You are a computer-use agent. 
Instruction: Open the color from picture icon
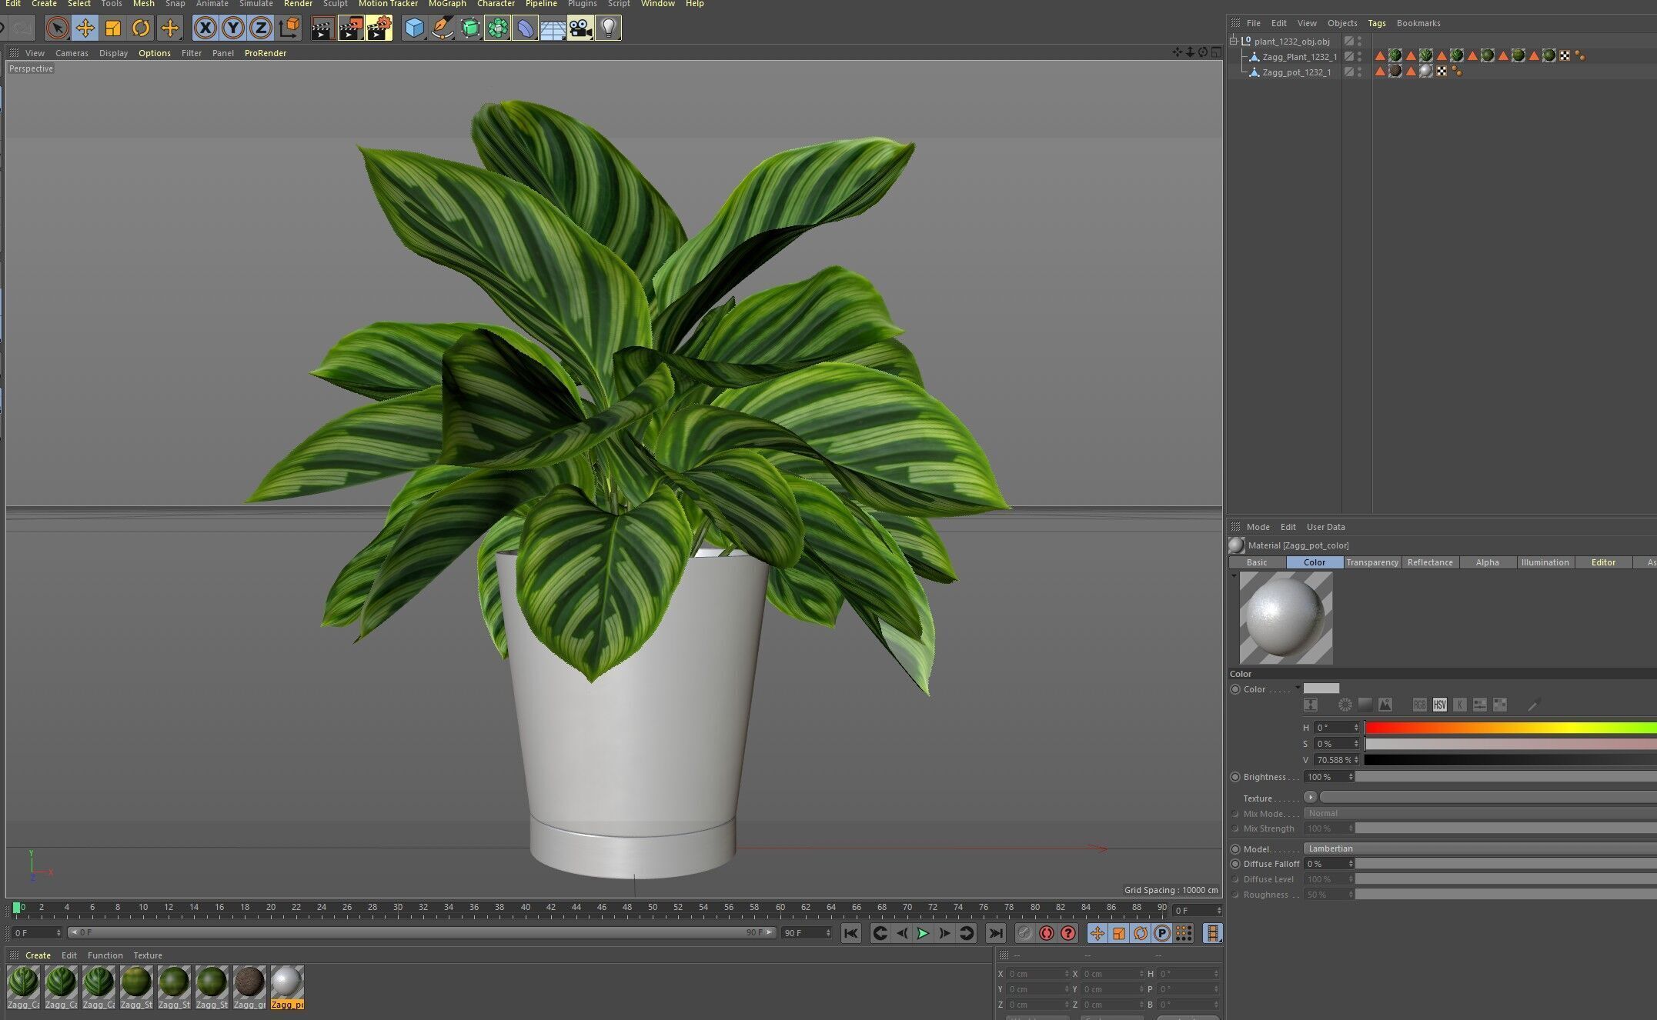[x=1385, y=705]
